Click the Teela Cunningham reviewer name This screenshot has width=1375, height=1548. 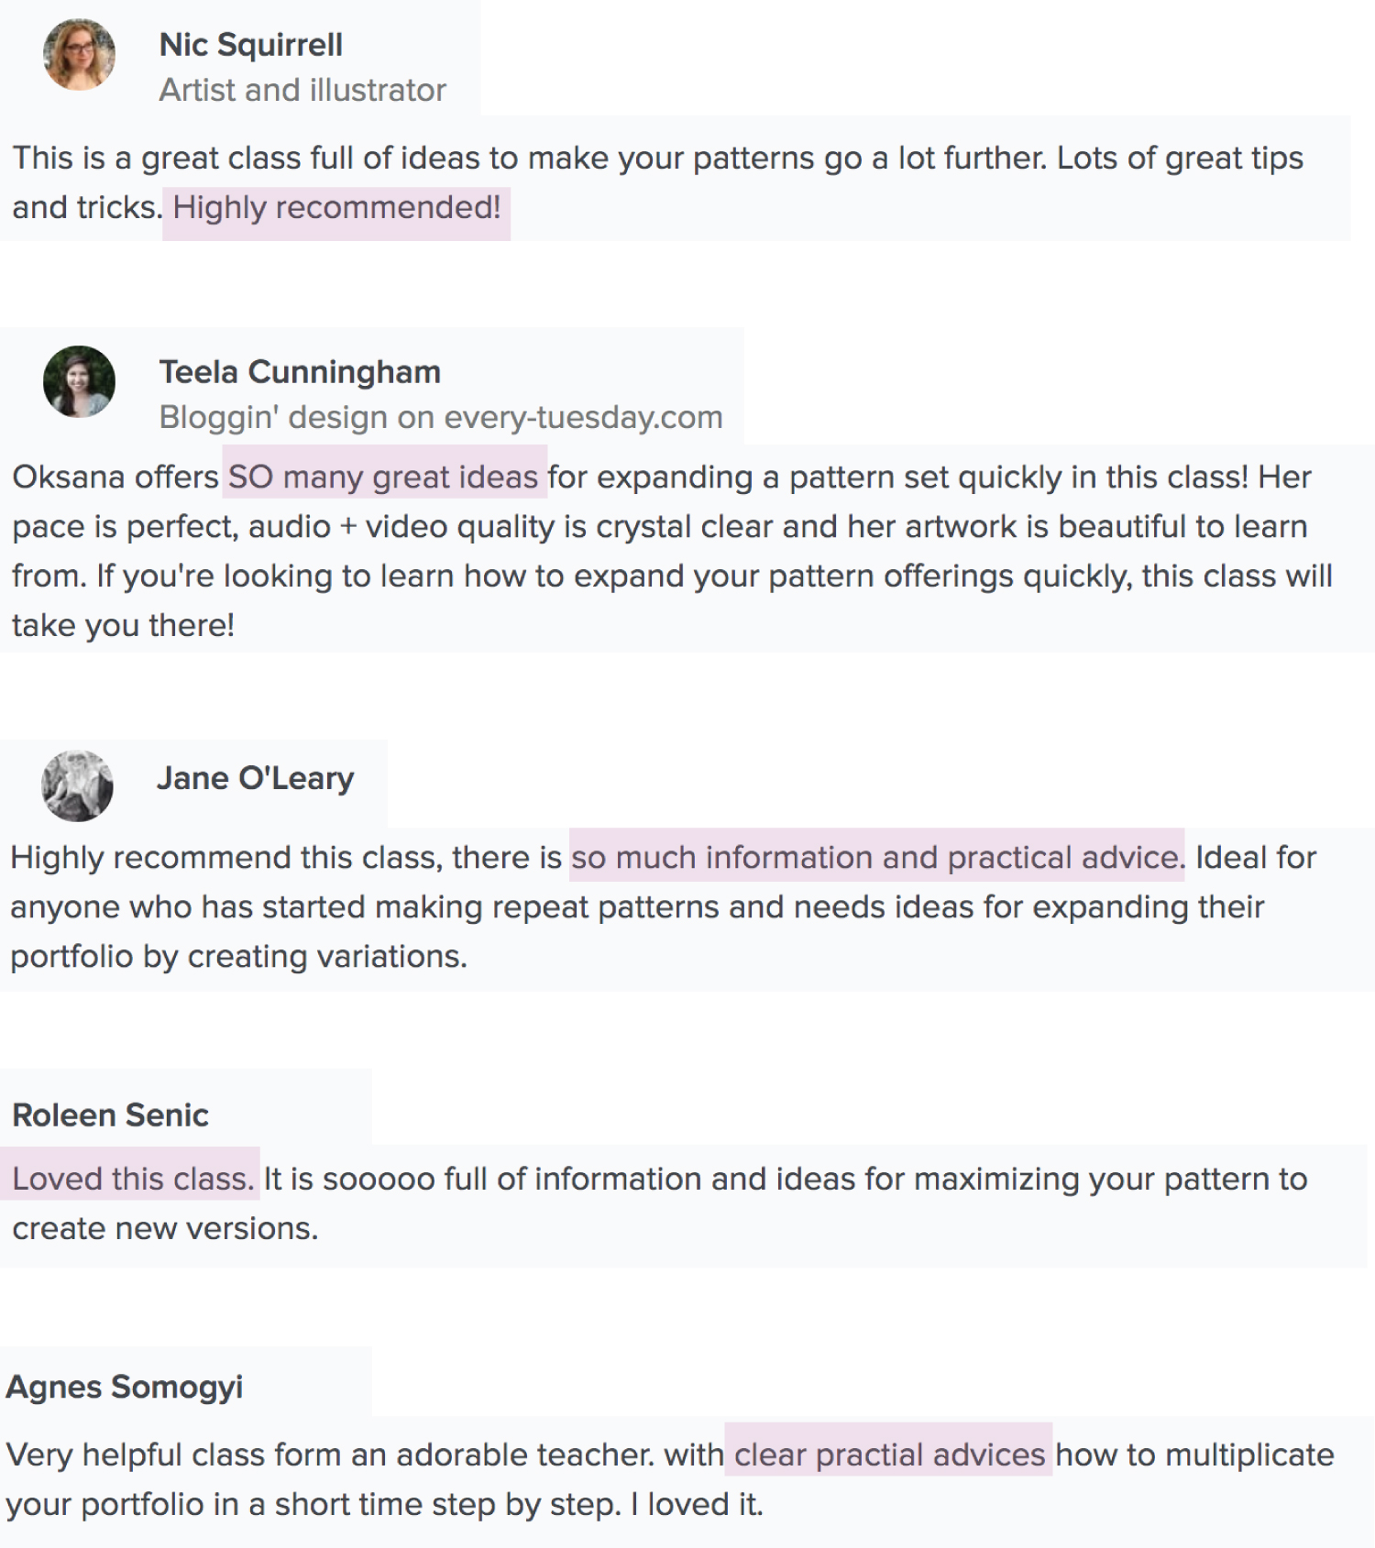coord(300,372)
